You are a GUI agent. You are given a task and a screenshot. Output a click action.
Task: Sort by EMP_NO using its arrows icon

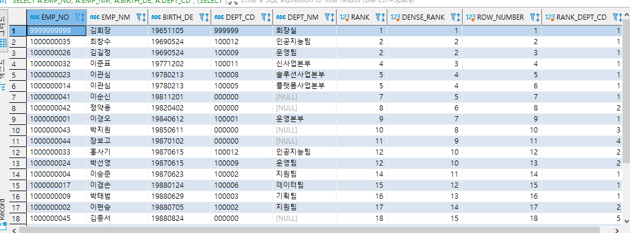click(83, 17)
